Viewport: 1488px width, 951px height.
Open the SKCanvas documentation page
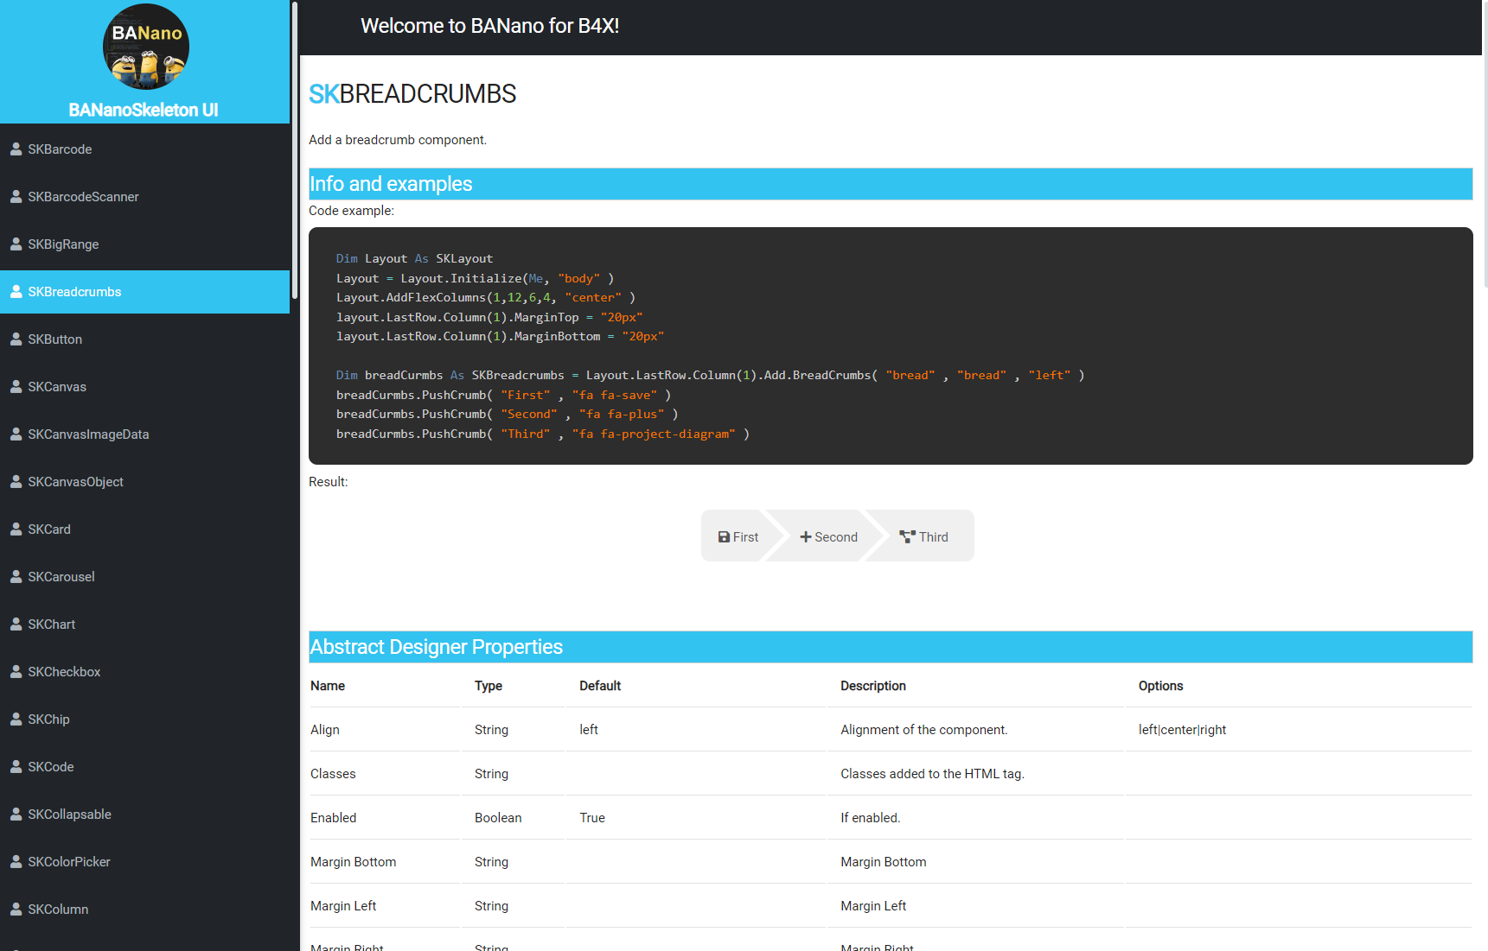[57, 386]
